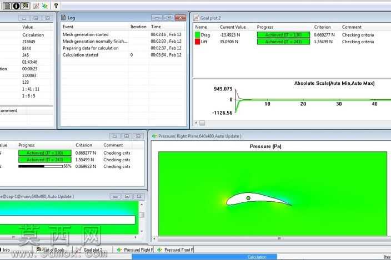Click the Lift progress bar 'Achieved (IT = 243)' in Goal plot 2
Image resolution: width=391 pixels, height=260 pixels.
[x=283, y=42]
